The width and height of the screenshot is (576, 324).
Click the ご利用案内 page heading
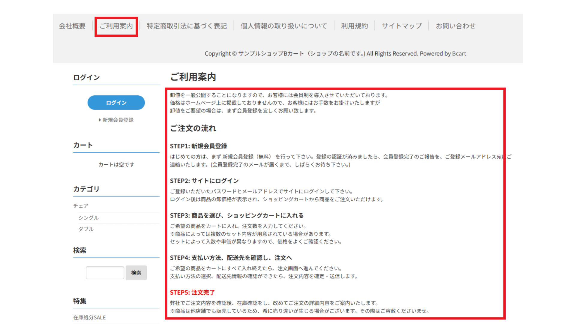(x=193, y=77)
